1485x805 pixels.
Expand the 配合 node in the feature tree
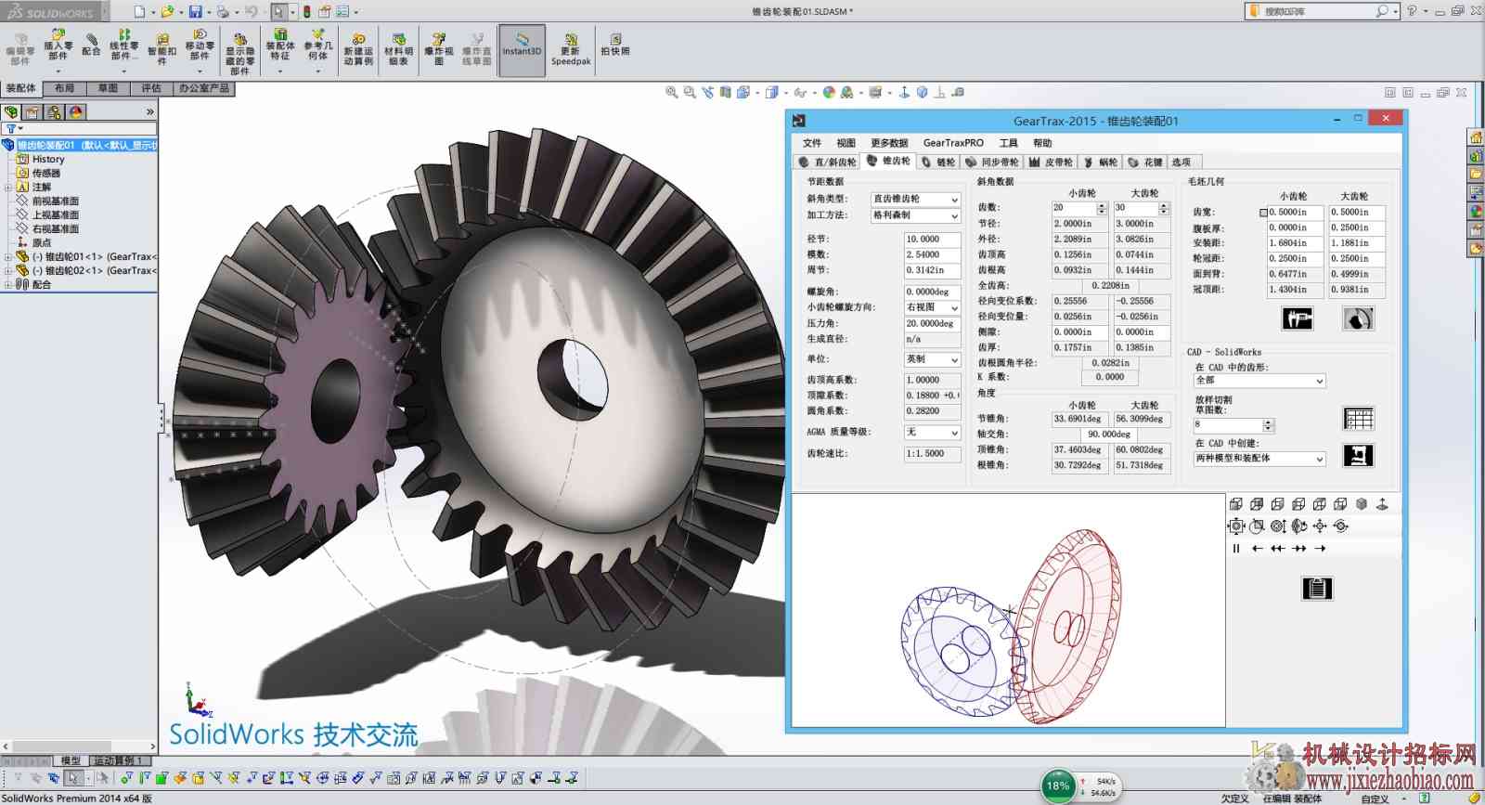[8, 285]
